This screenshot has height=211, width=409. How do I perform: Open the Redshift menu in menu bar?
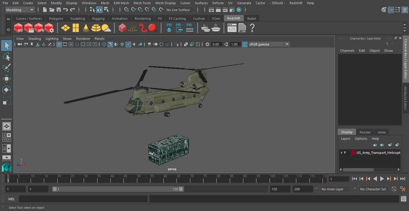point(296,3)
